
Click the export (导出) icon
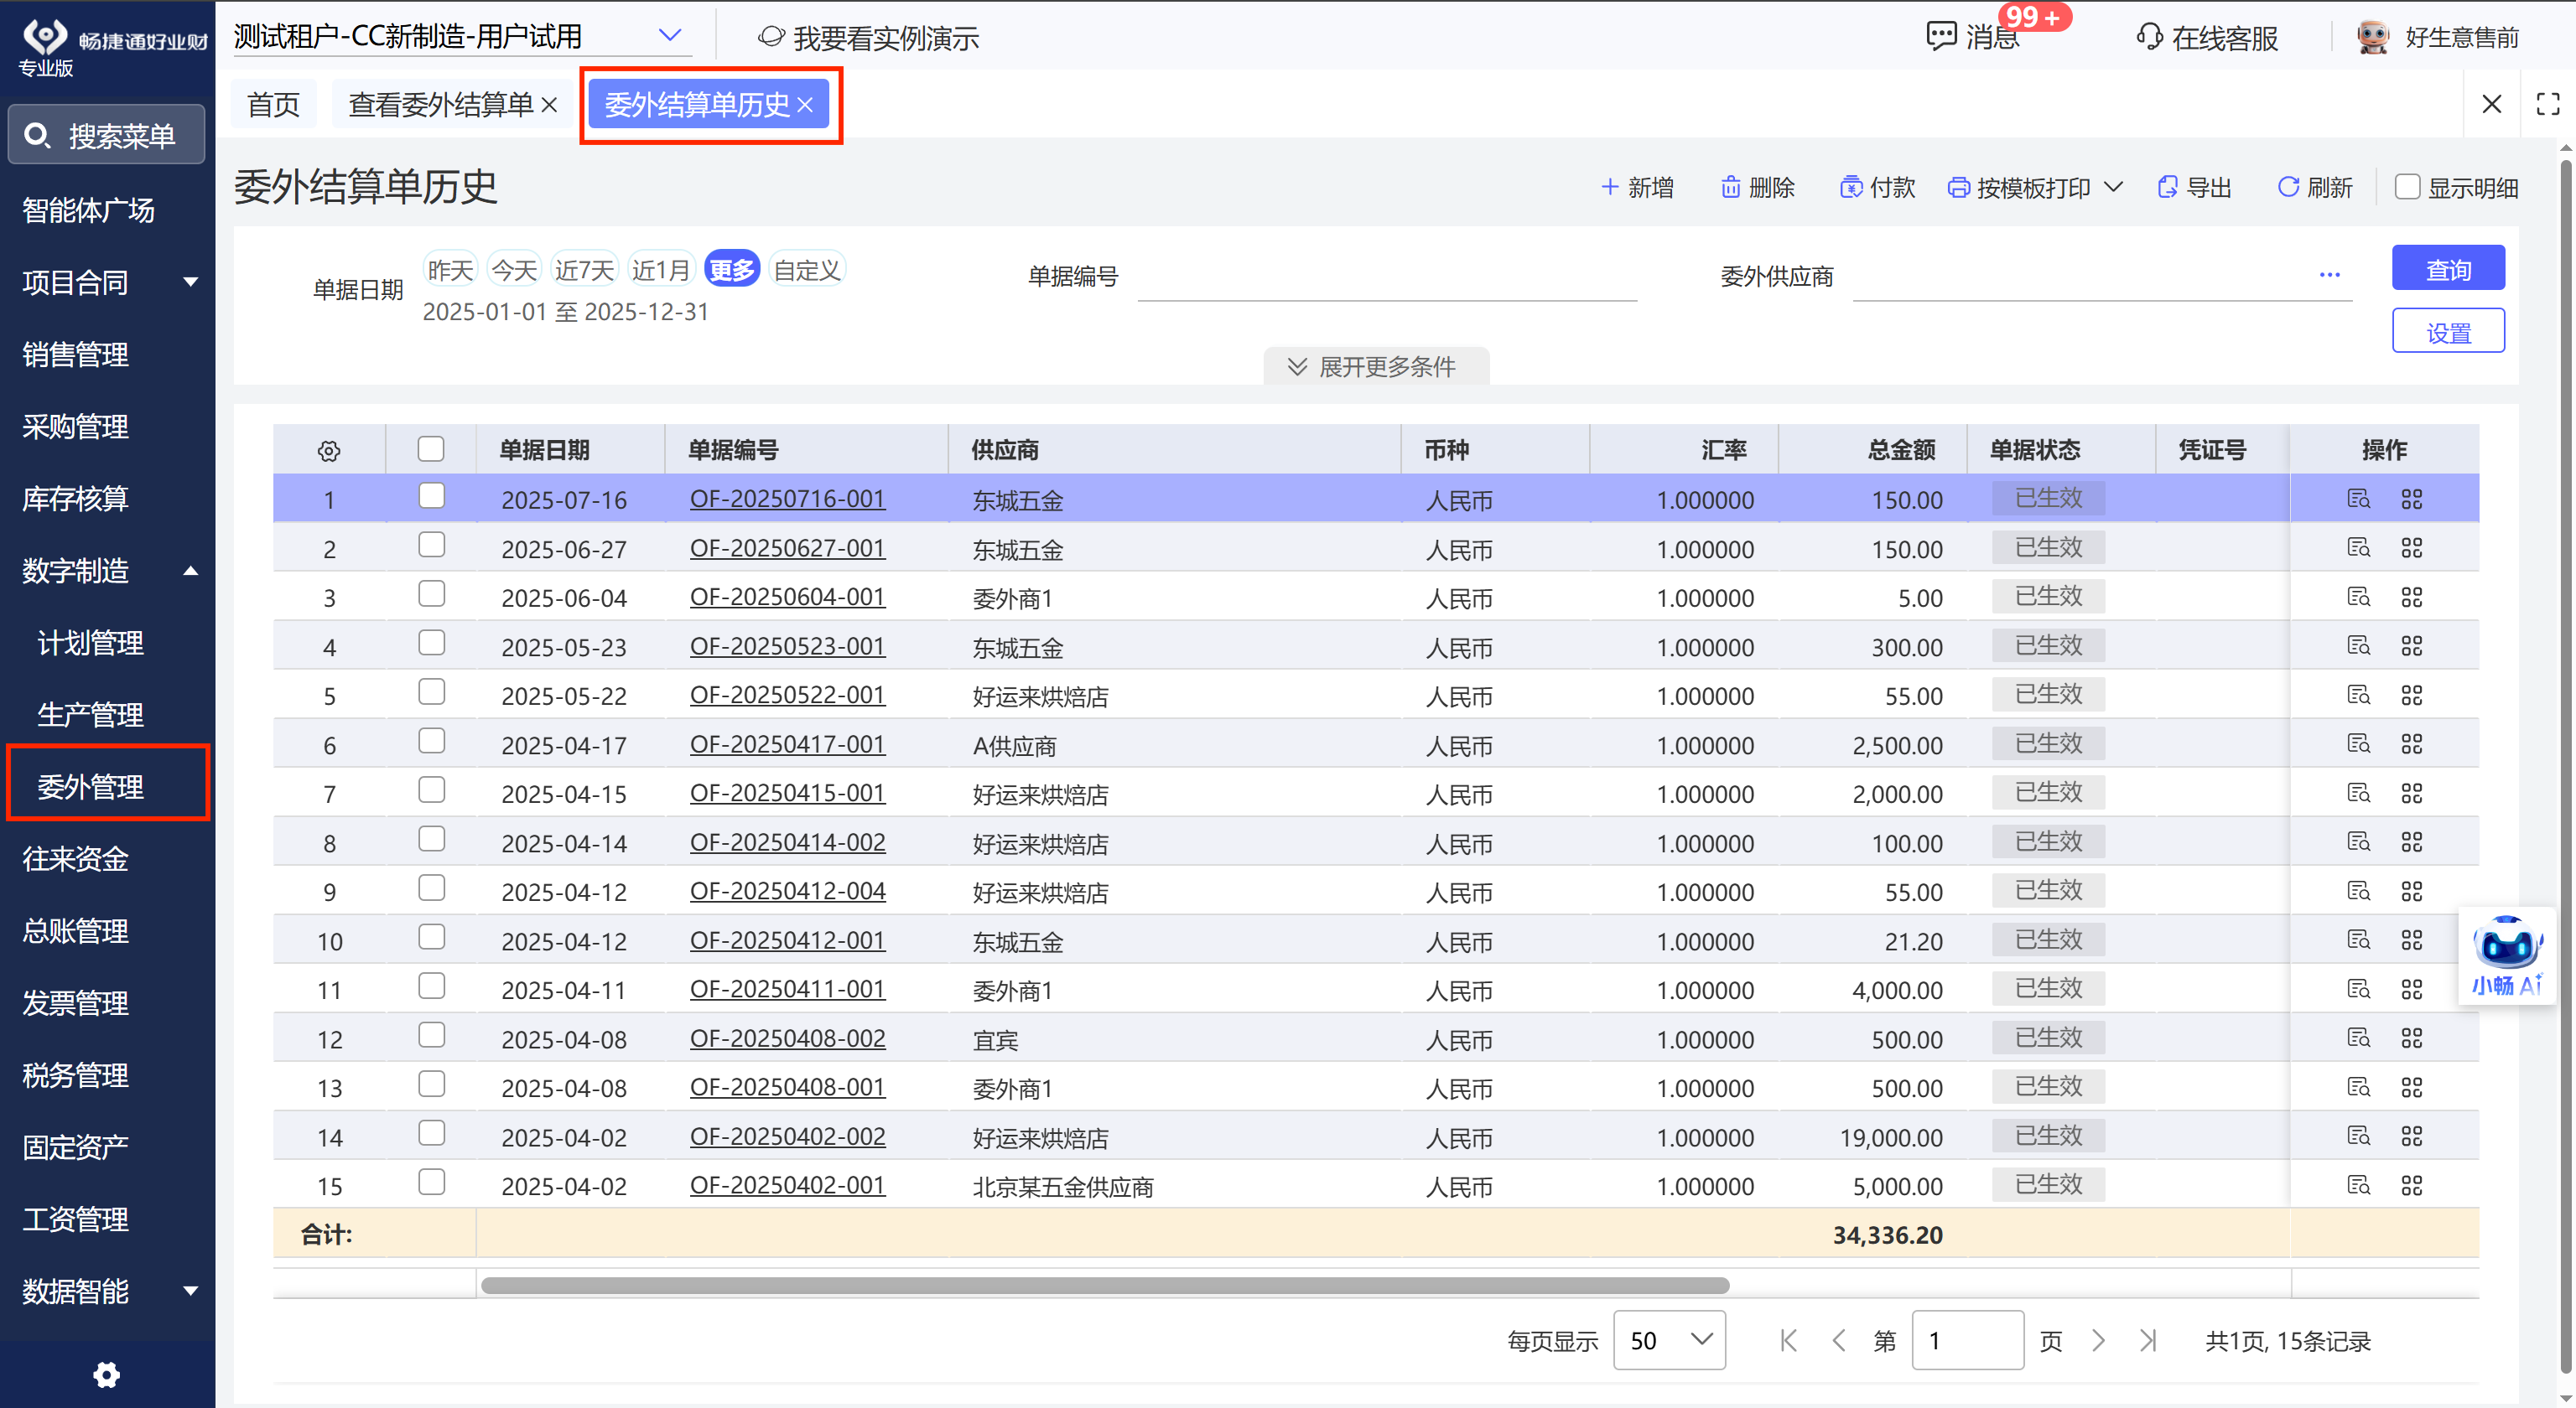[x=2167, y=187]
